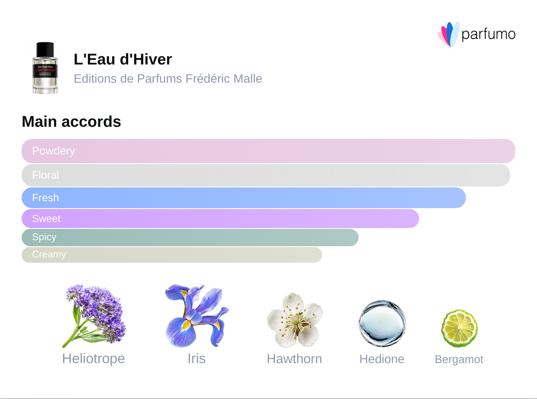
Task: Click the Iris note label
Action: (197, 358)
